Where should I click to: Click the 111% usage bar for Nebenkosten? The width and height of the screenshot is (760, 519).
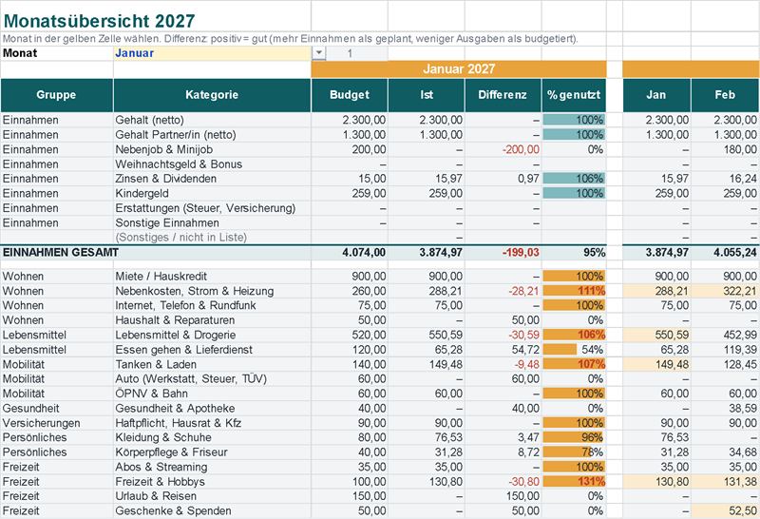(574, 291)
